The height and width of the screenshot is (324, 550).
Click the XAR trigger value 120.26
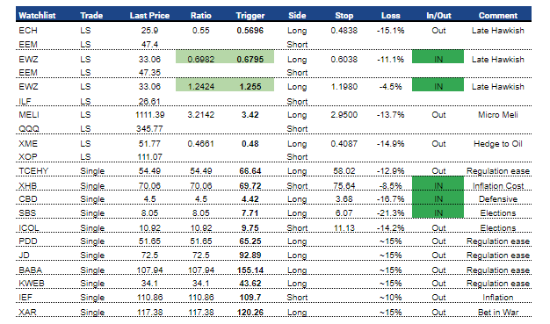point(250,313)
